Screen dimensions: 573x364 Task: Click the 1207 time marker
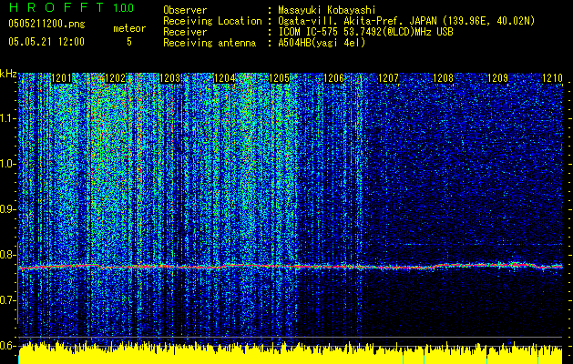click(x=388, y=78)
